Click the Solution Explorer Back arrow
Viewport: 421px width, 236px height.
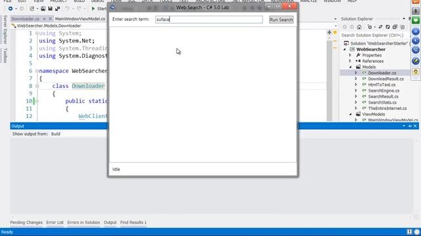coord(345,27)
